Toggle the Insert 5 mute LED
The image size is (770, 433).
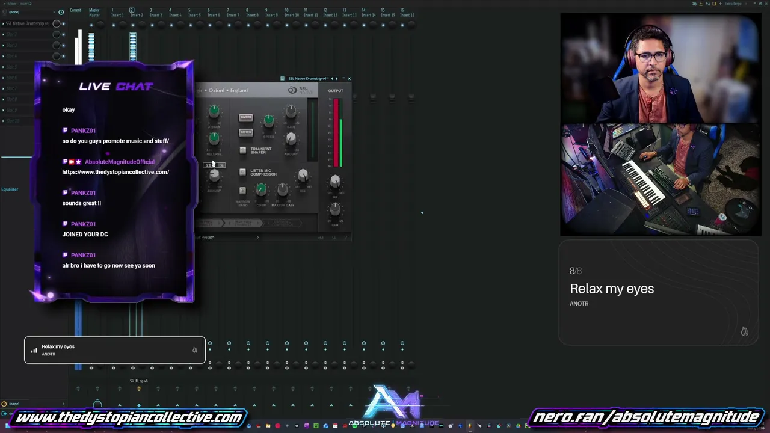[x=191, y=25]
